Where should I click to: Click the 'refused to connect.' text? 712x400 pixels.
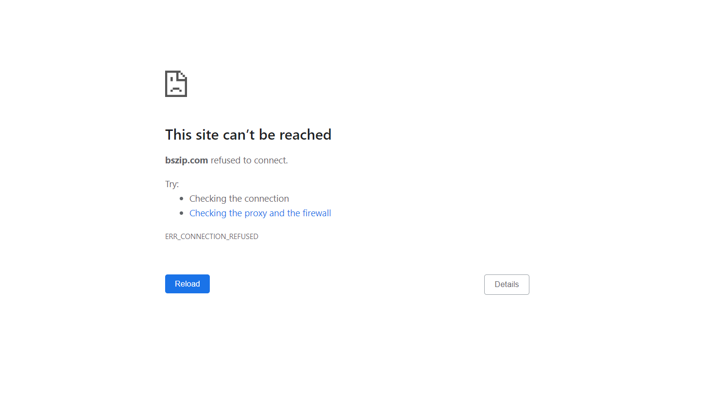249,160
